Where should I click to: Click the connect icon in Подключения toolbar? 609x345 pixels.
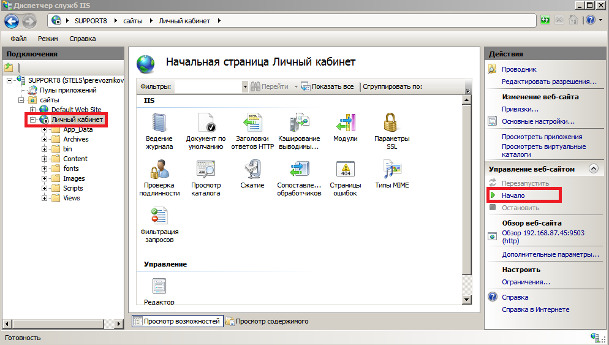(9, 67)
